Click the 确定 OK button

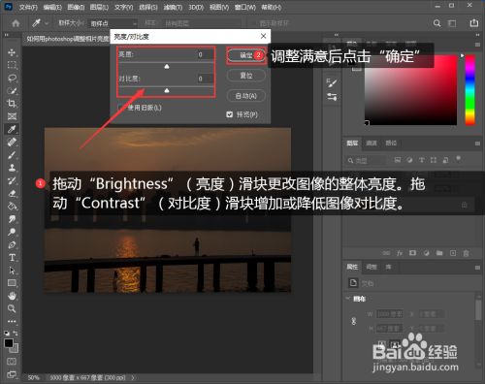[x=246, y=55]
